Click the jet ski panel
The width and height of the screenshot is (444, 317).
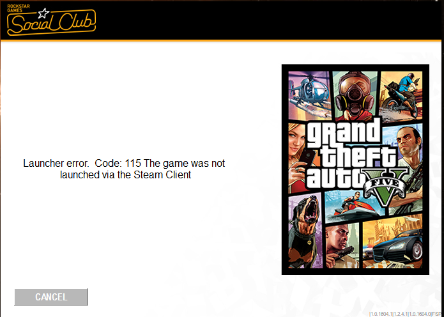(354, 207)
